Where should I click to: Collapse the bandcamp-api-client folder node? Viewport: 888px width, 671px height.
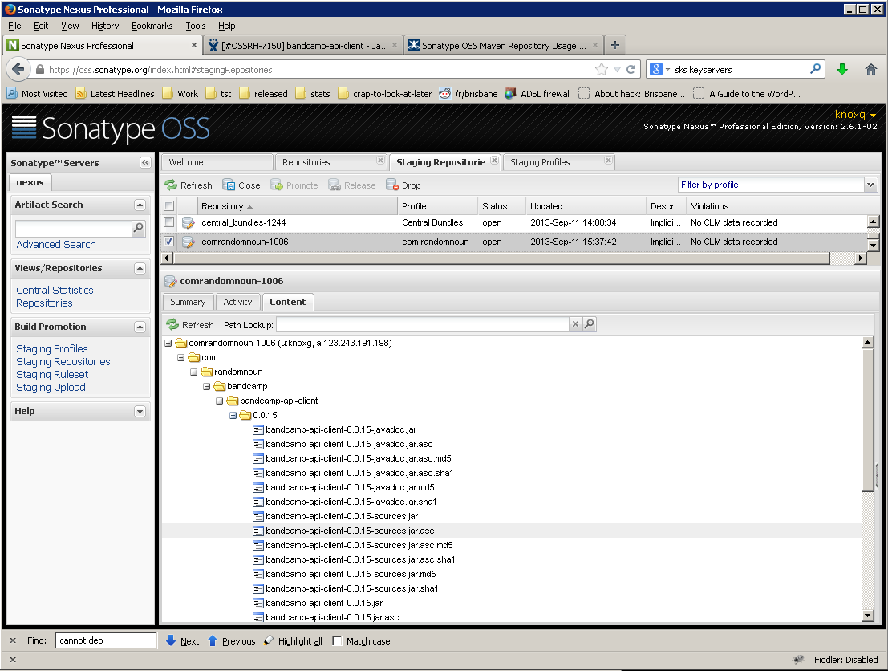[x=219, y=401]
